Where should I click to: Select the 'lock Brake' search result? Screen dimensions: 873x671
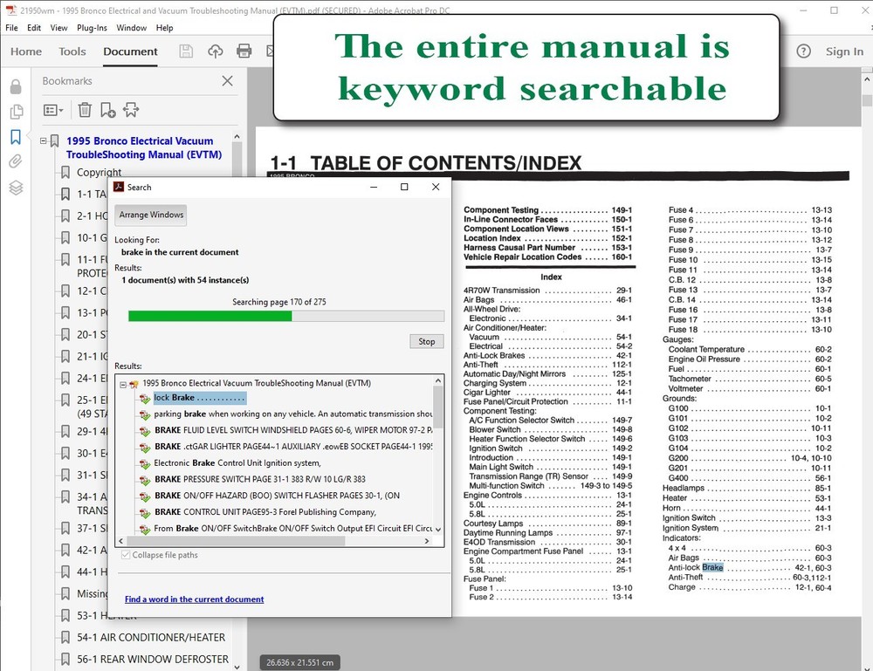pyautogui.click(x=199, y=398)
